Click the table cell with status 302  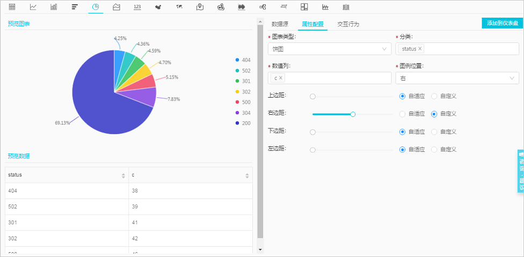[67, 239]
